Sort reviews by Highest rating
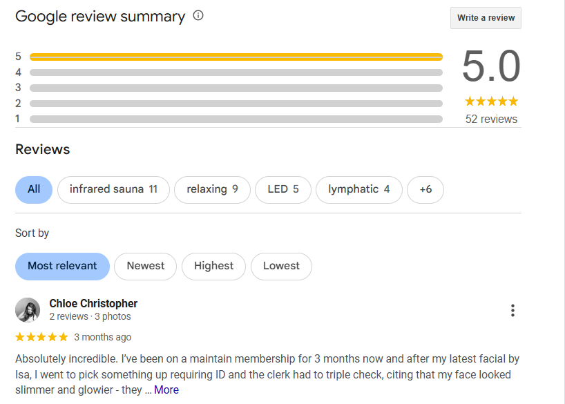565x404 pixels. click(213, 266)
